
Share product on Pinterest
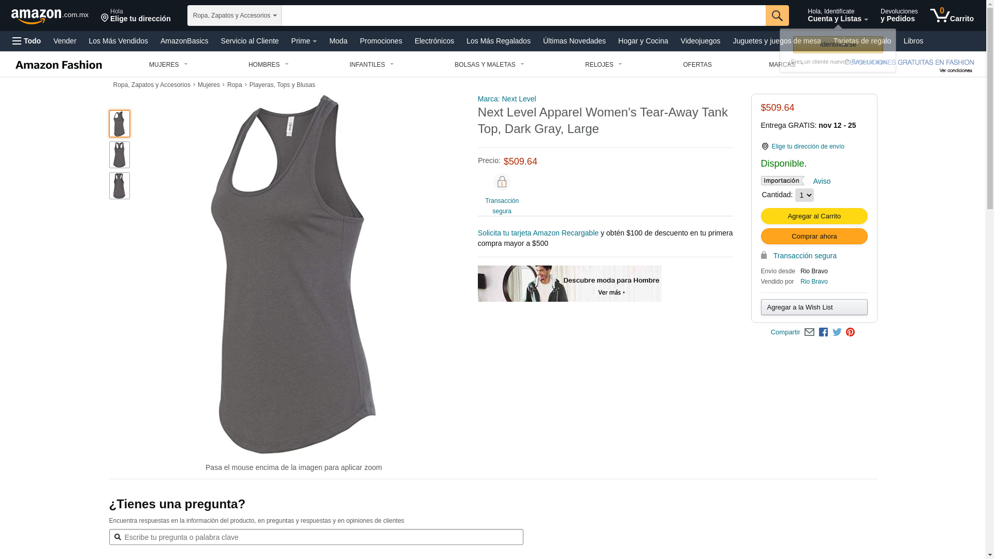pyautogui.click(x=850, y=332)
